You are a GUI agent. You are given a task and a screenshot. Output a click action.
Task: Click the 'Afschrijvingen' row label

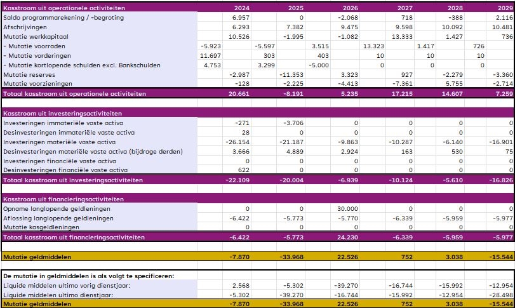pyautogui.click(x=25, y=27)
